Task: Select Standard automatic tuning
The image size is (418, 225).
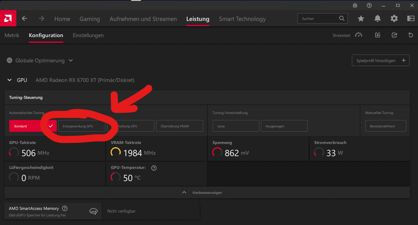Action: (33, 126)
